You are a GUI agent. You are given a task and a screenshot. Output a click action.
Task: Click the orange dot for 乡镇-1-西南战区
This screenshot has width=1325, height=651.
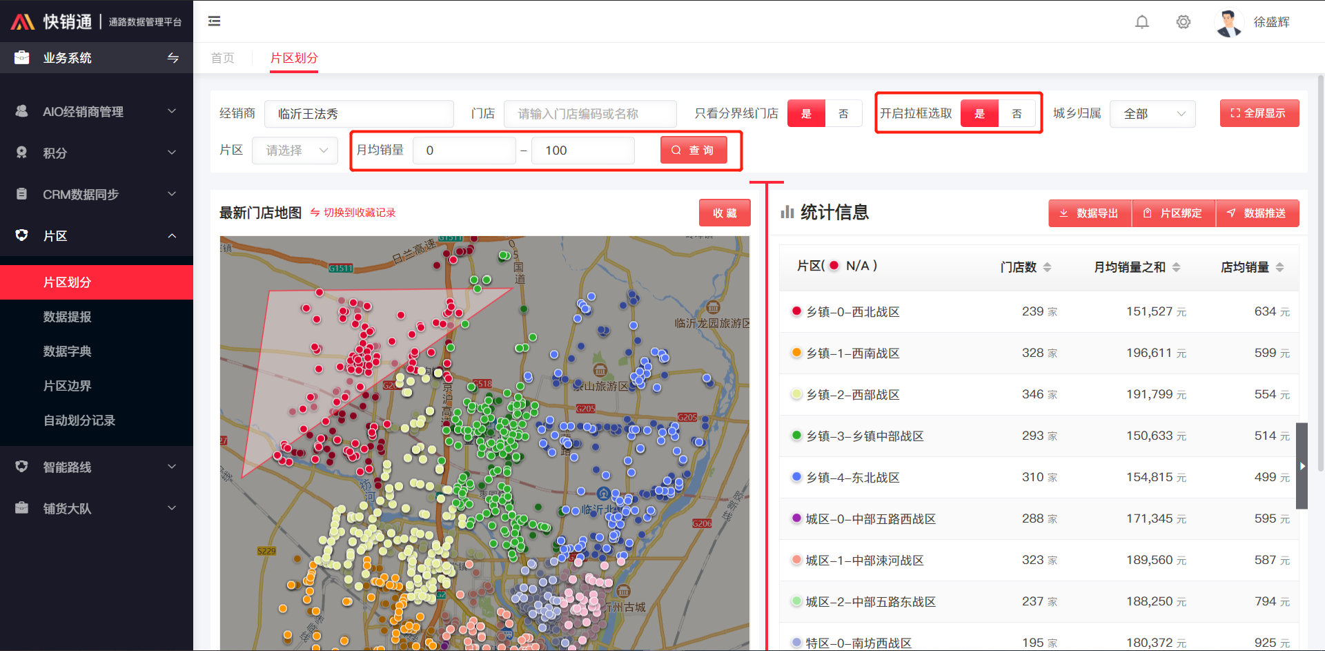796,353
